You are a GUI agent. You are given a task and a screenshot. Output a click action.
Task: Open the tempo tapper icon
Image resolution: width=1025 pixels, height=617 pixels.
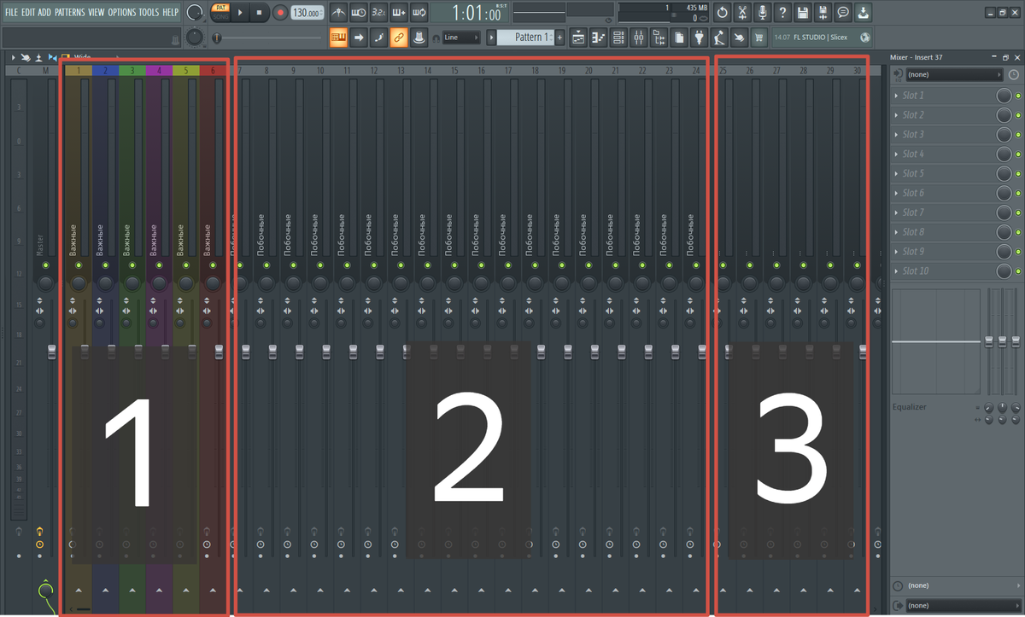pyautogui.click(x=719, y=38)
